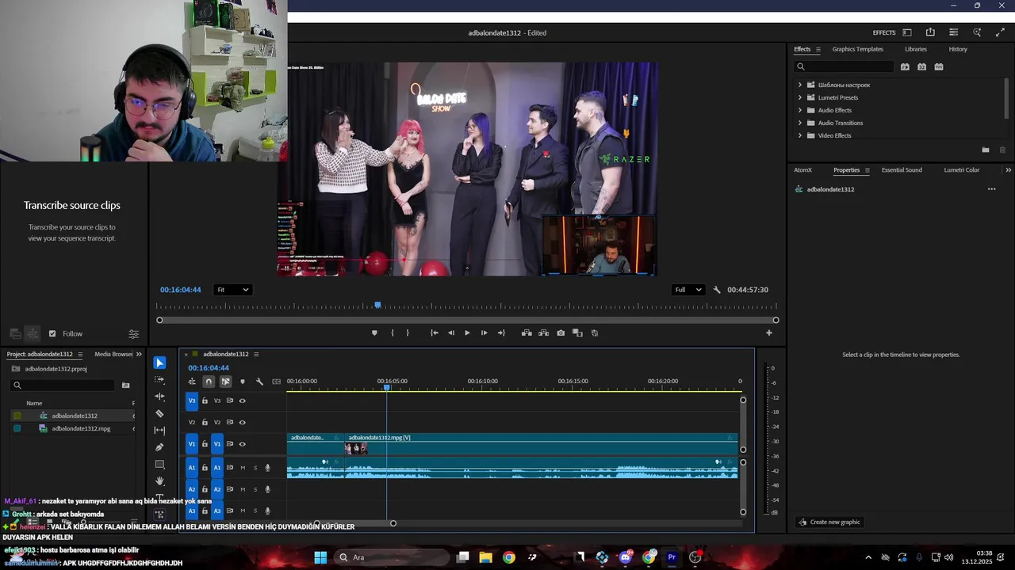Open the Full playback resolution dropdown

click(x=688, y=290)
